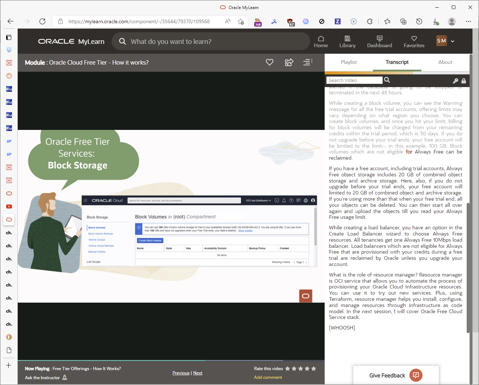Image resolution: width=479 pixels, height=385 pixels.
Task: Add this page to favorites star icon
Action: point(241,21)
